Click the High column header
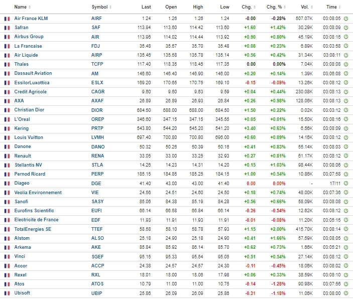Screen dimensions: 353x299 coord(198,7)
